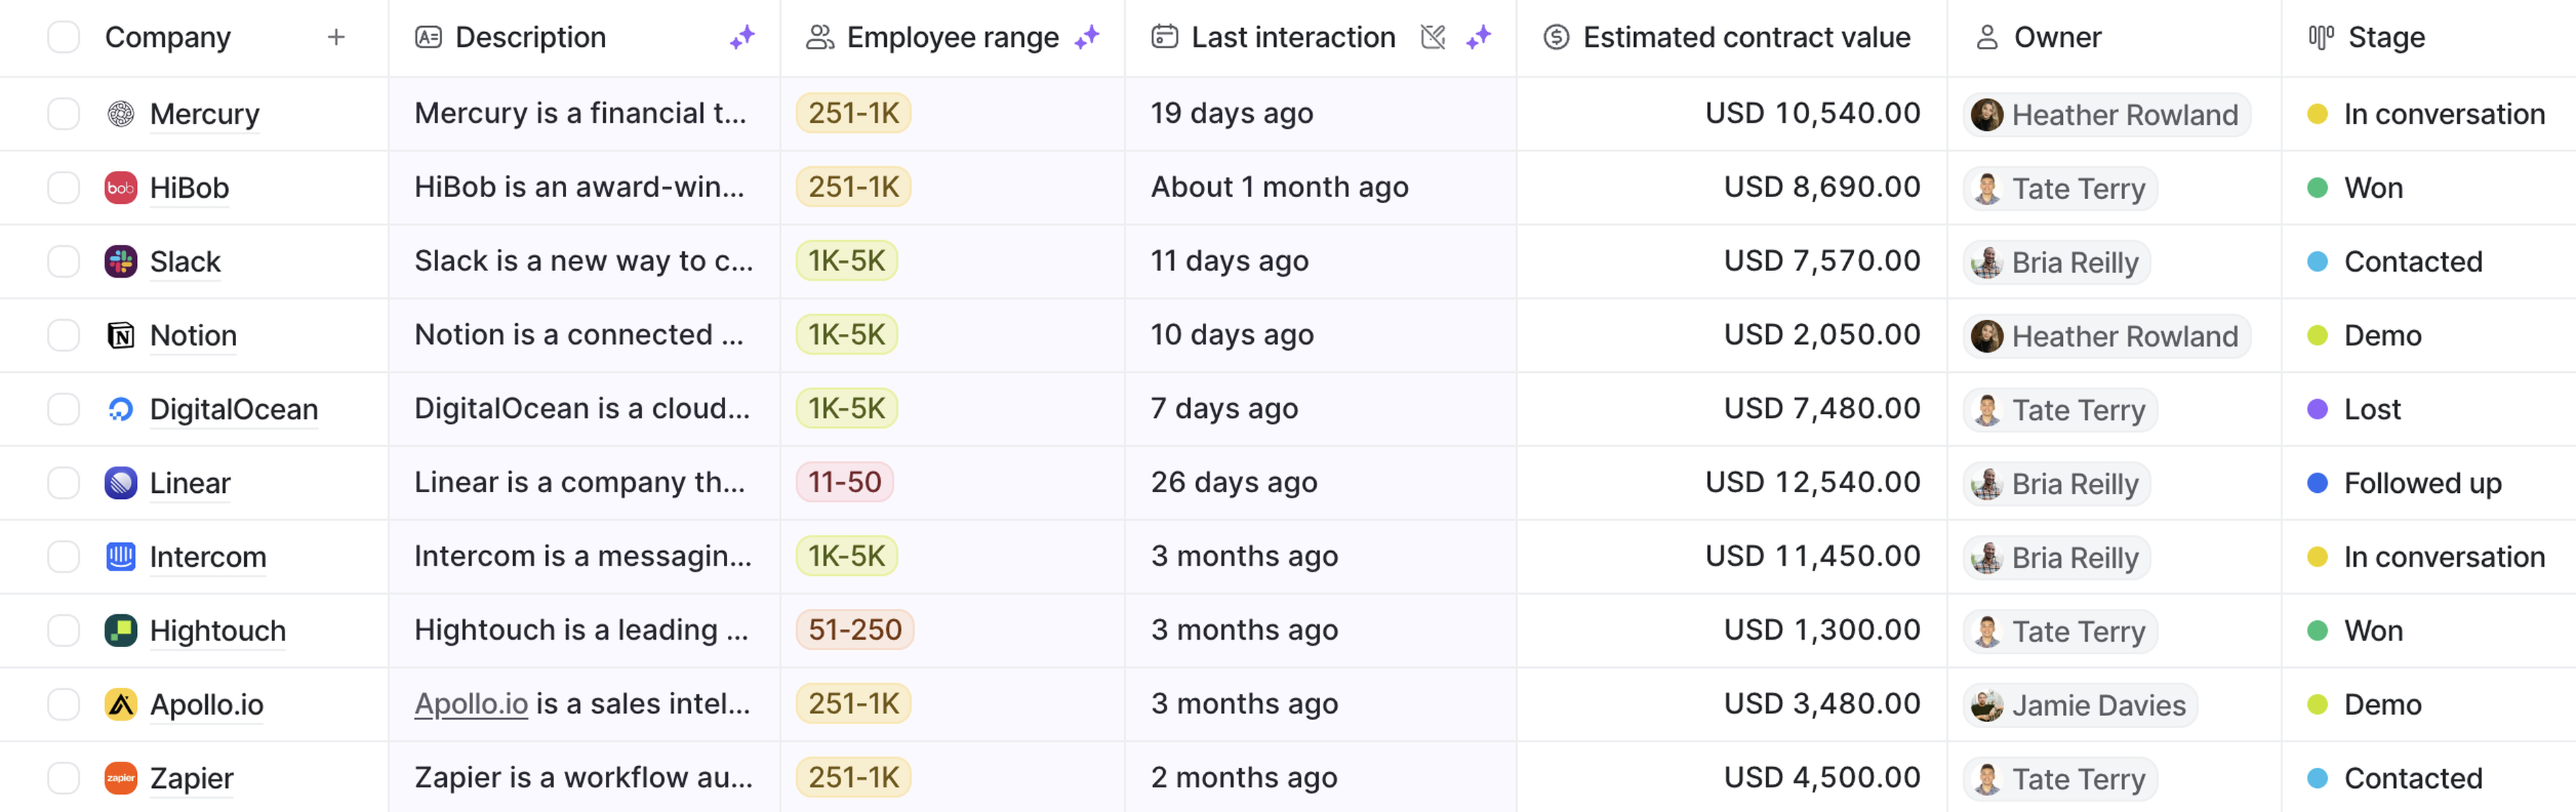Click the Heather Rowland owner chip for Mercury
Viewport: 2576px width, 812px height.
point(2107,114)
